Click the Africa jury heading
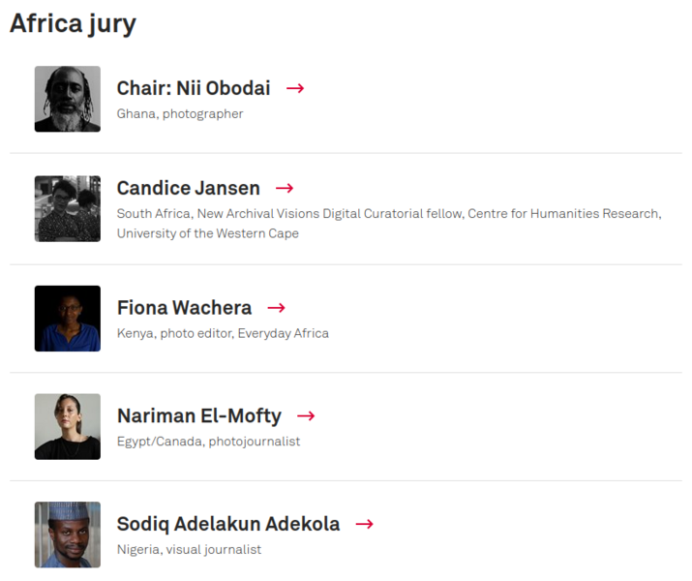 coord(73,23)
